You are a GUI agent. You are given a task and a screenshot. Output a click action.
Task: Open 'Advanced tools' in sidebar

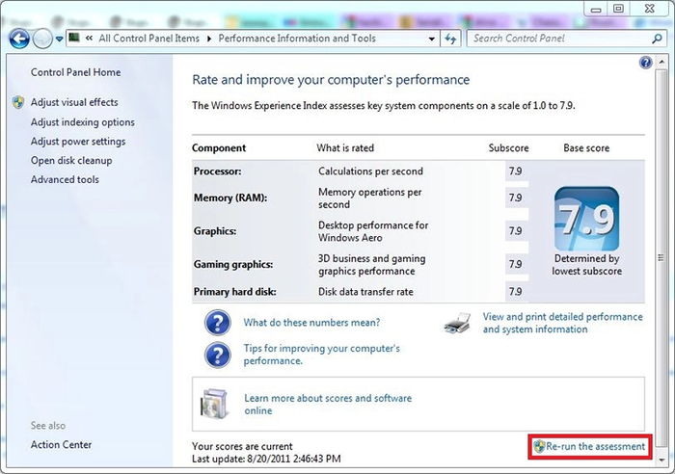click(x=65, y=179)
